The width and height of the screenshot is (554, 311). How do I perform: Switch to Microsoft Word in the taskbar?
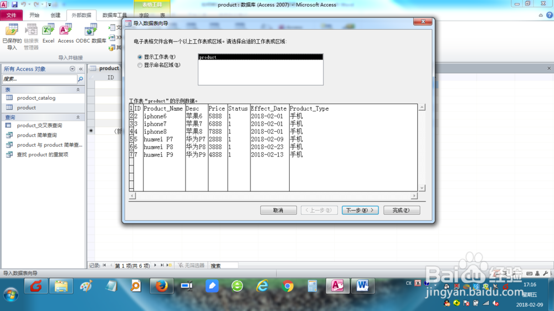[362, 286]
